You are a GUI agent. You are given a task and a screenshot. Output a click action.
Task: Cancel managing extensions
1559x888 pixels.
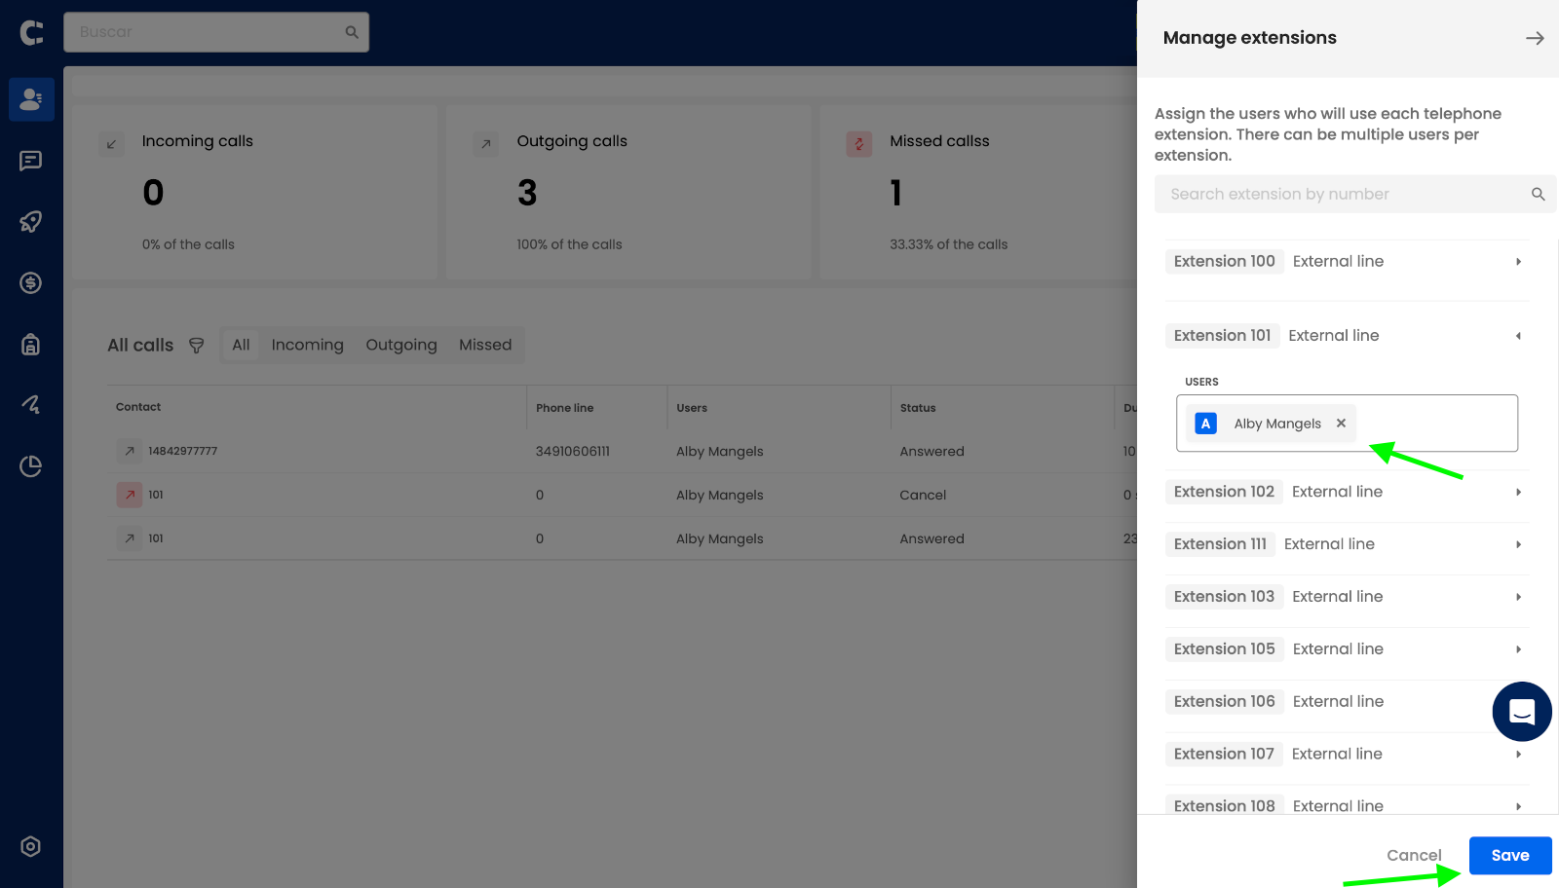(1413, 856)
